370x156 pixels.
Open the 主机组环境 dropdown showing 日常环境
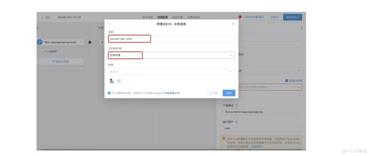click(171, 55)
